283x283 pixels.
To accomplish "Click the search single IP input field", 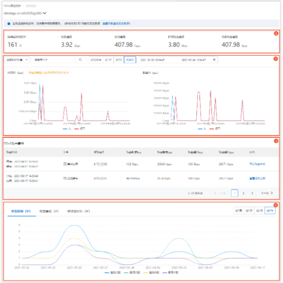I will pyautogui.click(x=53, y=60).
